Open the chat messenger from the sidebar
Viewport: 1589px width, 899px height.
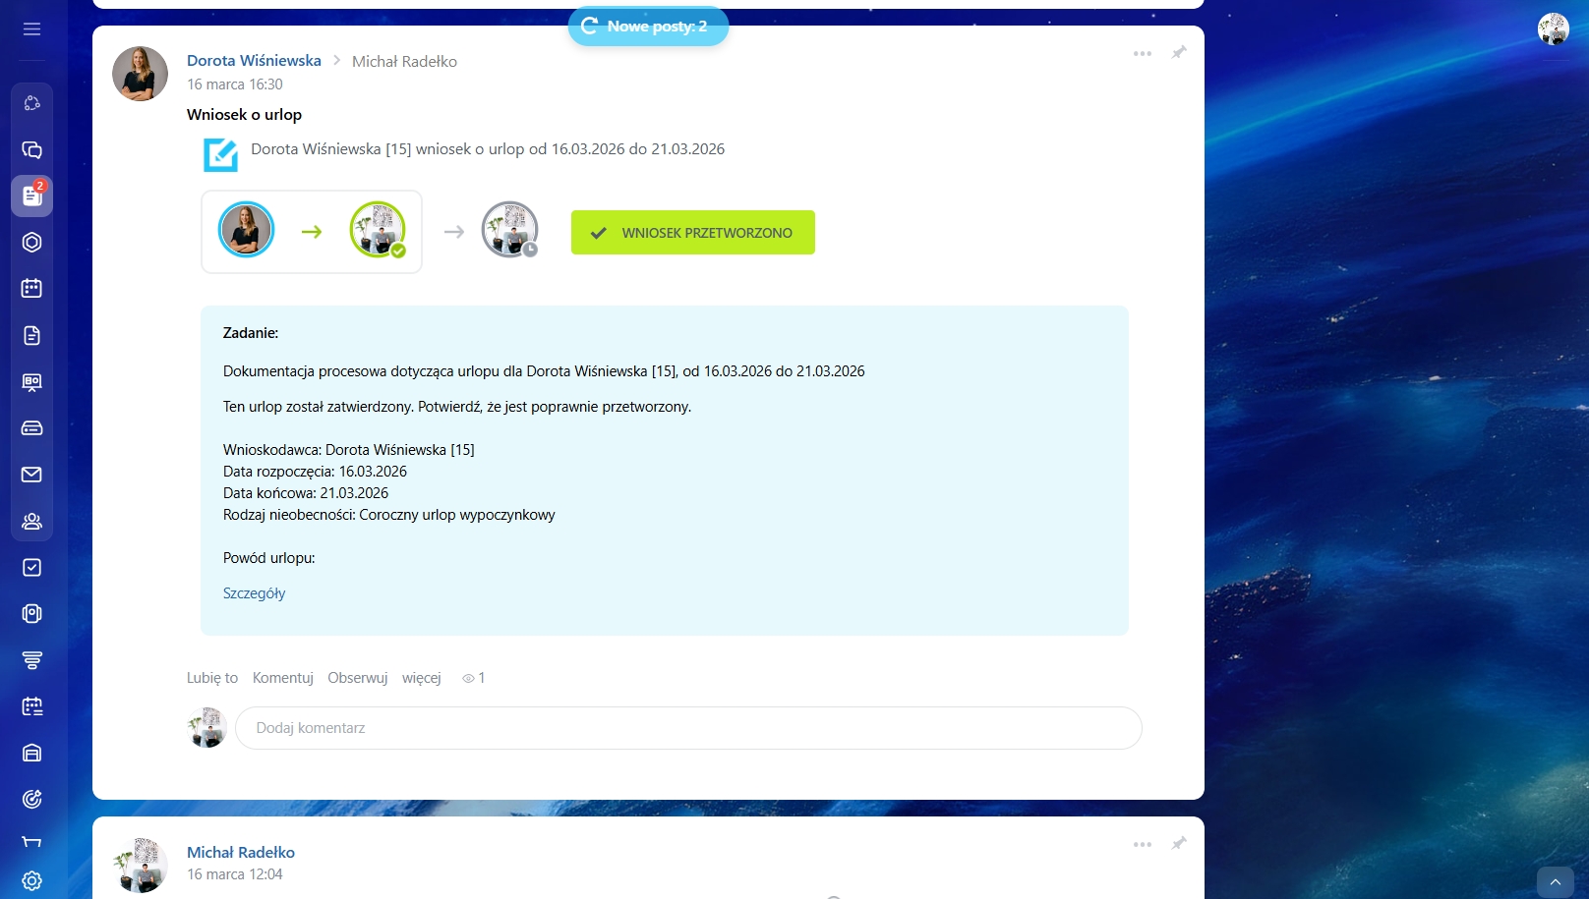[31, 150]
